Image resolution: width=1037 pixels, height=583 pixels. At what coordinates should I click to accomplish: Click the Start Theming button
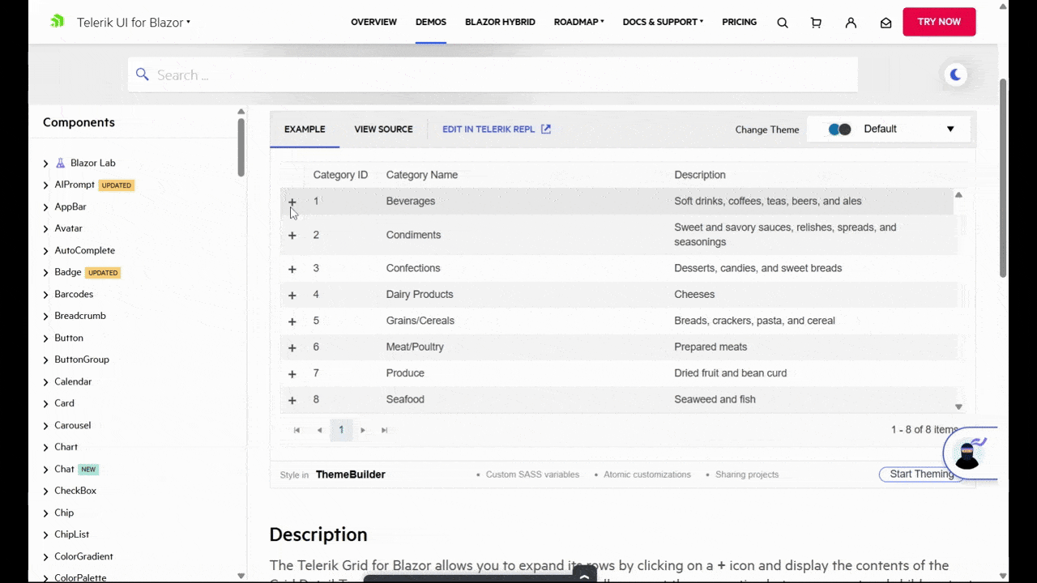tap(922, 474)
